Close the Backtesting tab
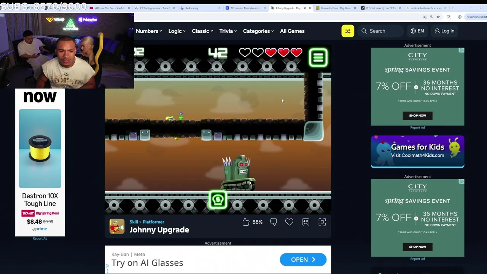Viewport: 487px width, 274px height. [x=219, y=8]
